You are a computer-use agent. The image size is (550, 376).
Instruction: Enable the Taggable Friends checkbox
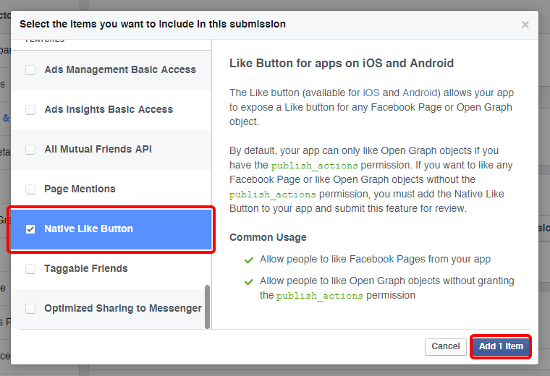point(30,269)
